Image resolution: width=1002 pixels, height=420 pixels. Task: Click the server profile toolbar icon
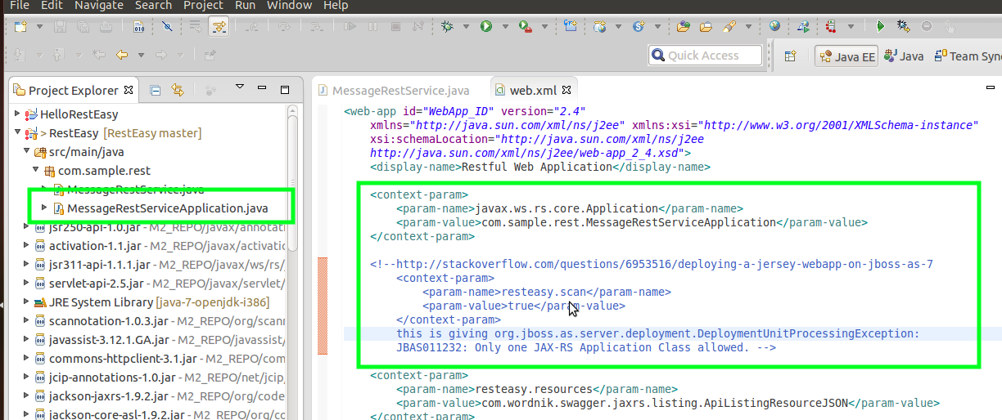[x=831, y=26]
